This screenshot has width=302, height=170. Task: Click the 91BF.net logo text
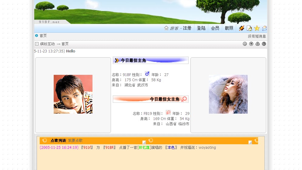49,22
